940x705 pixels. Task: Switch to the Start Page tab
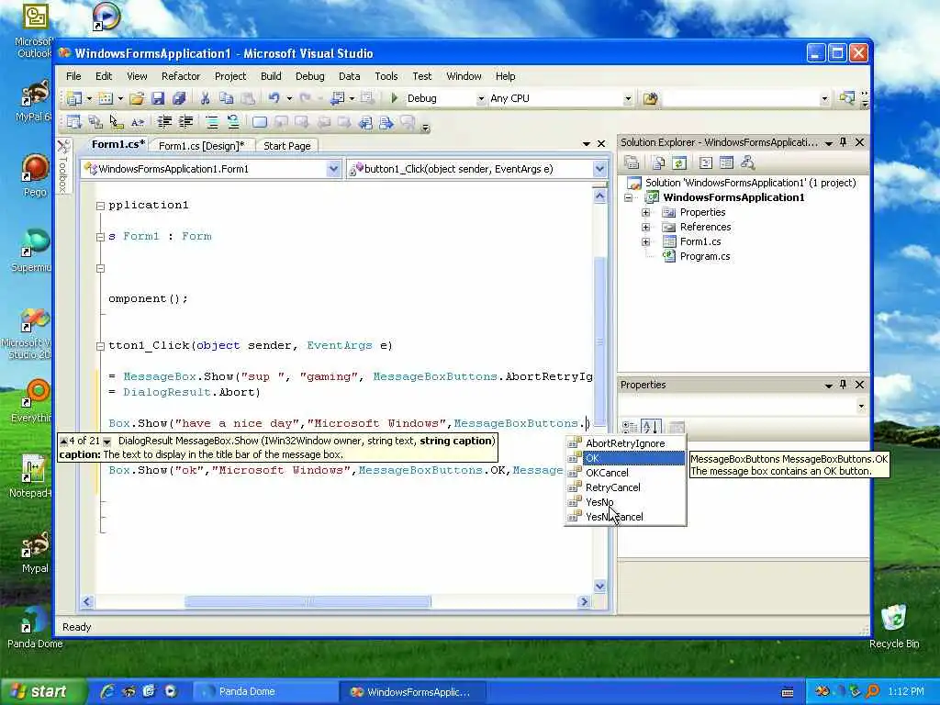pyautogui.click(x=287, y=146)
